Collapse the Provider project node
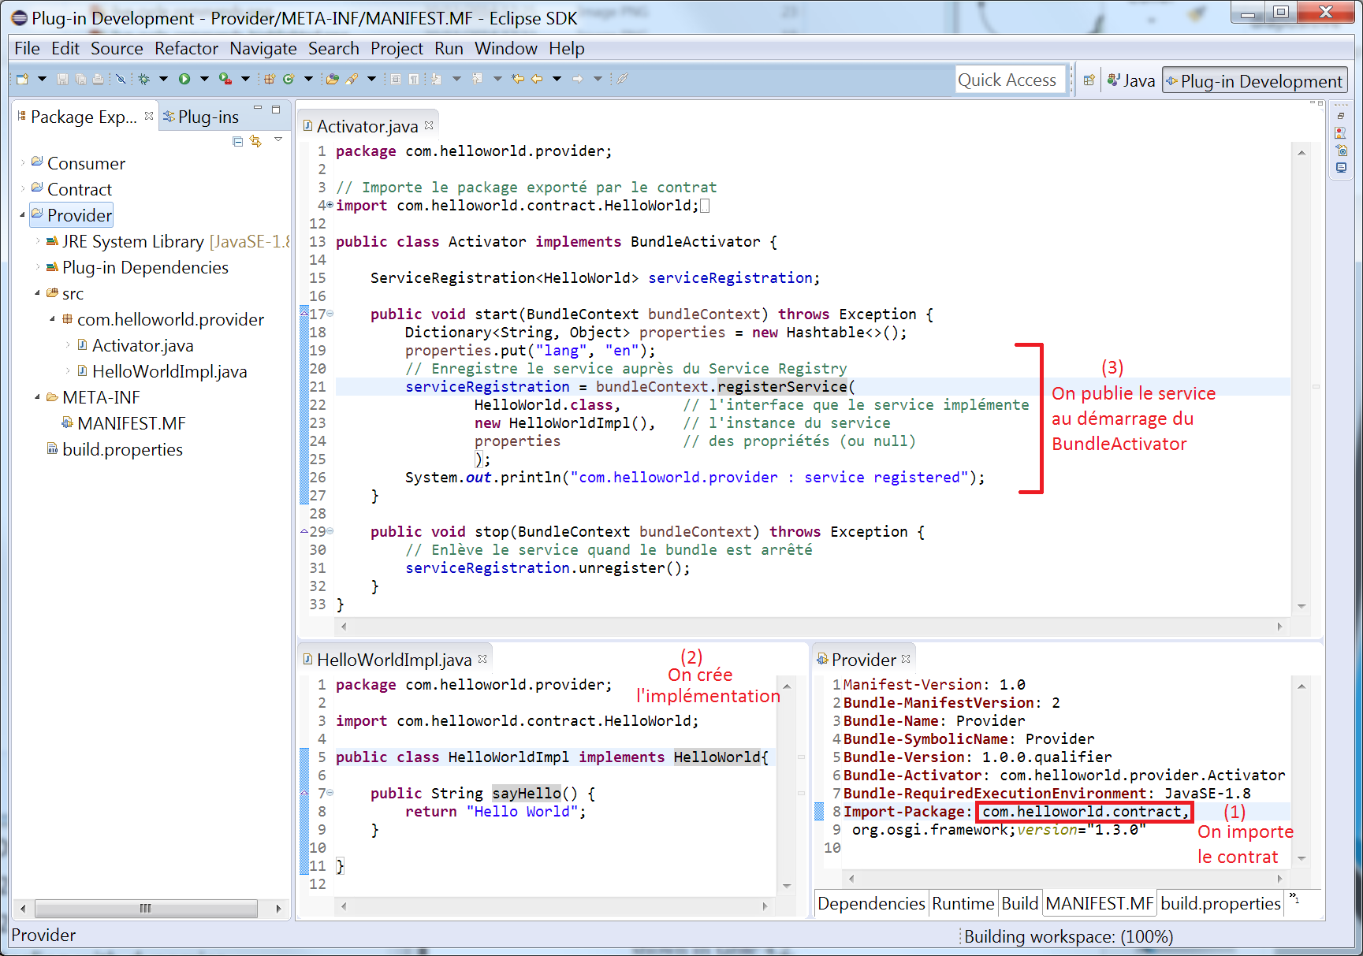The width and height of the screenshot is (1363, 956). (x=23, y=215)
